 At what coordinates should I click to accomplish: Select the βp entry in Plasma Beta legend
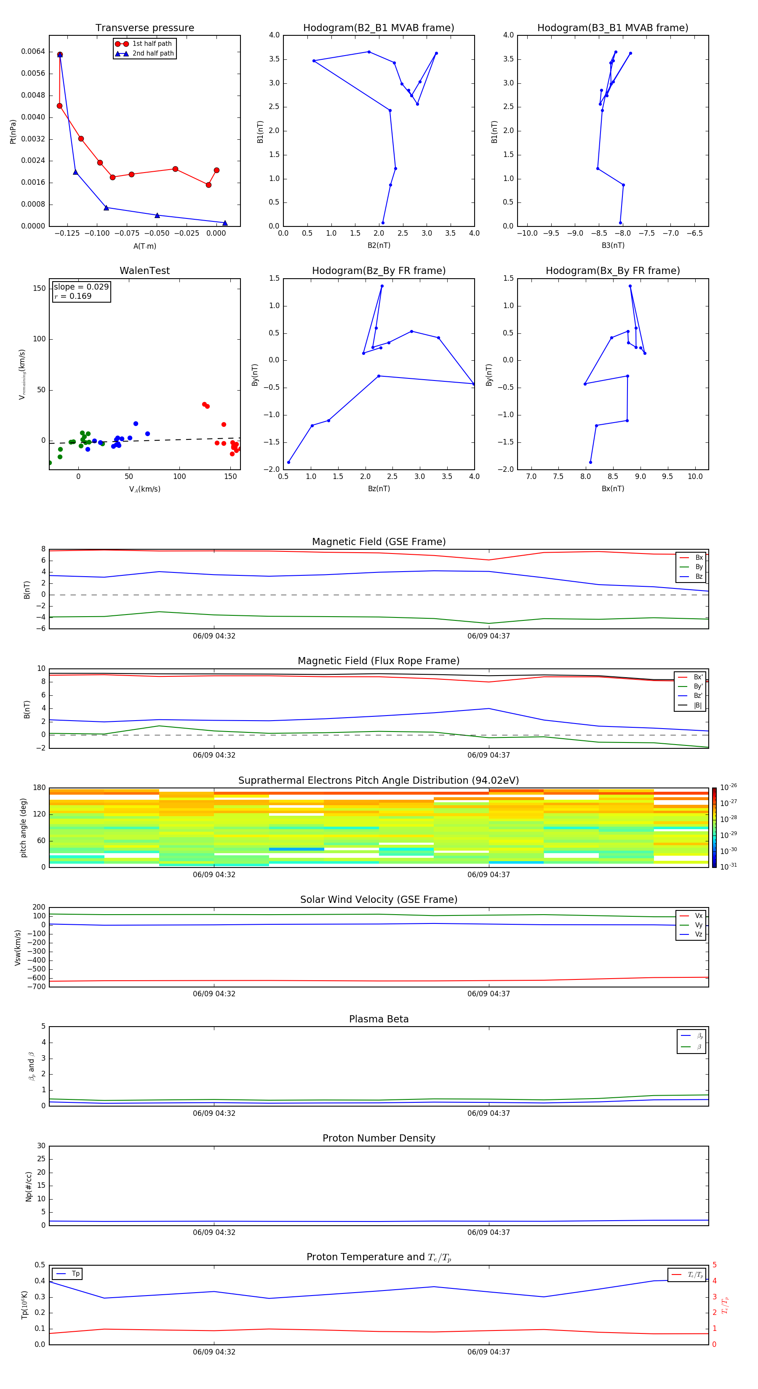(x=691, y=1036)
